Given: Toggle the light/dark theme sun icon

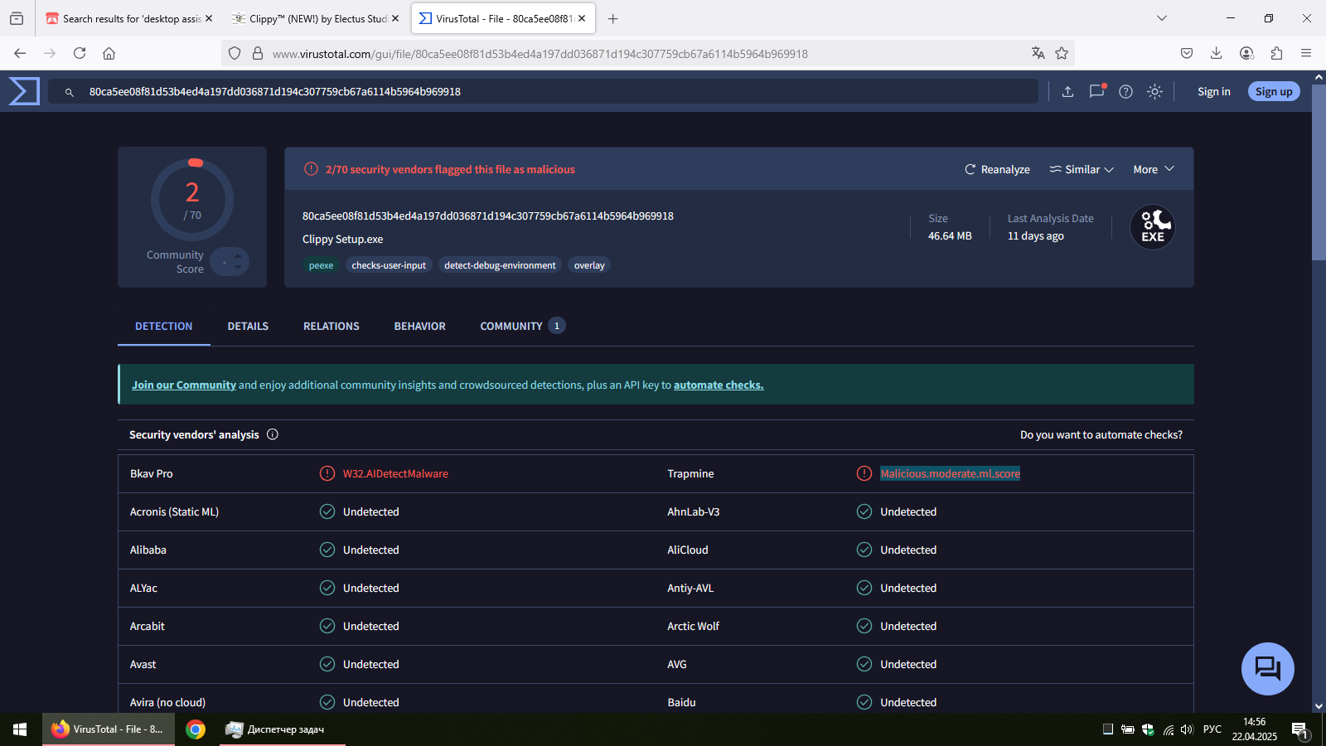Looking at the screenshot, I should (x=1154, y=92).
